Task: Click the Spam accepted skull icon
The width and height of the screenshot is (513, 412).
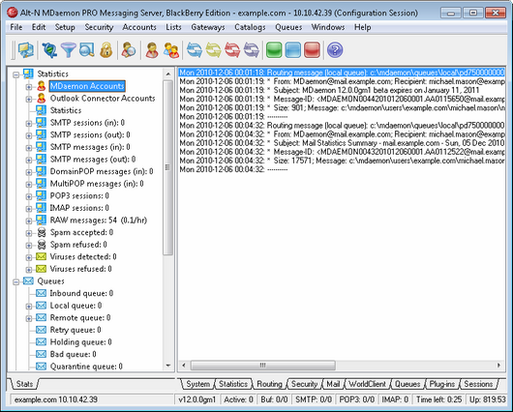Action: coord(42,232)
